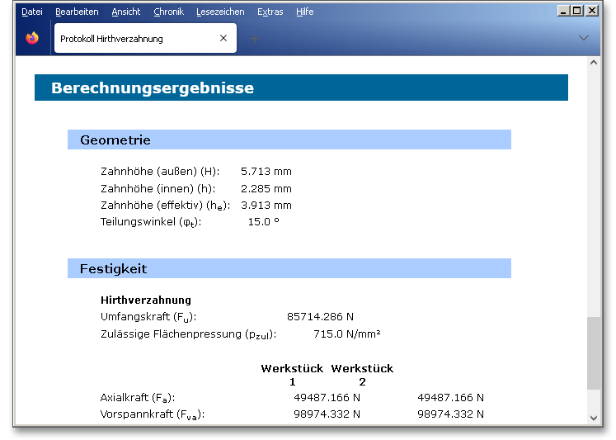616x440 pixels.
Task: Open the Hilfe menu
Action: point(304,12)
